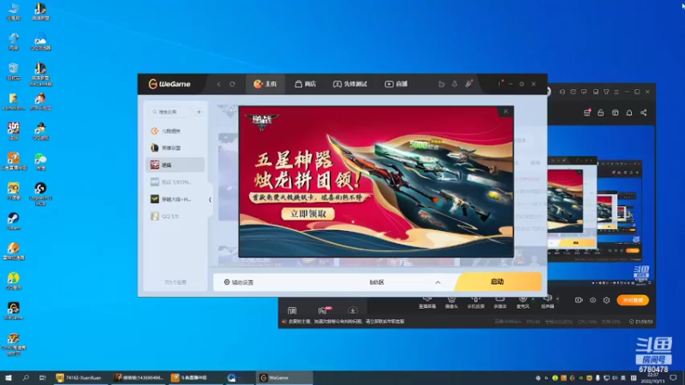Image resolution: width=685 pixels, height=385 pixels.
Task: Click the store icon beside the bell
Action: point(615,113)
